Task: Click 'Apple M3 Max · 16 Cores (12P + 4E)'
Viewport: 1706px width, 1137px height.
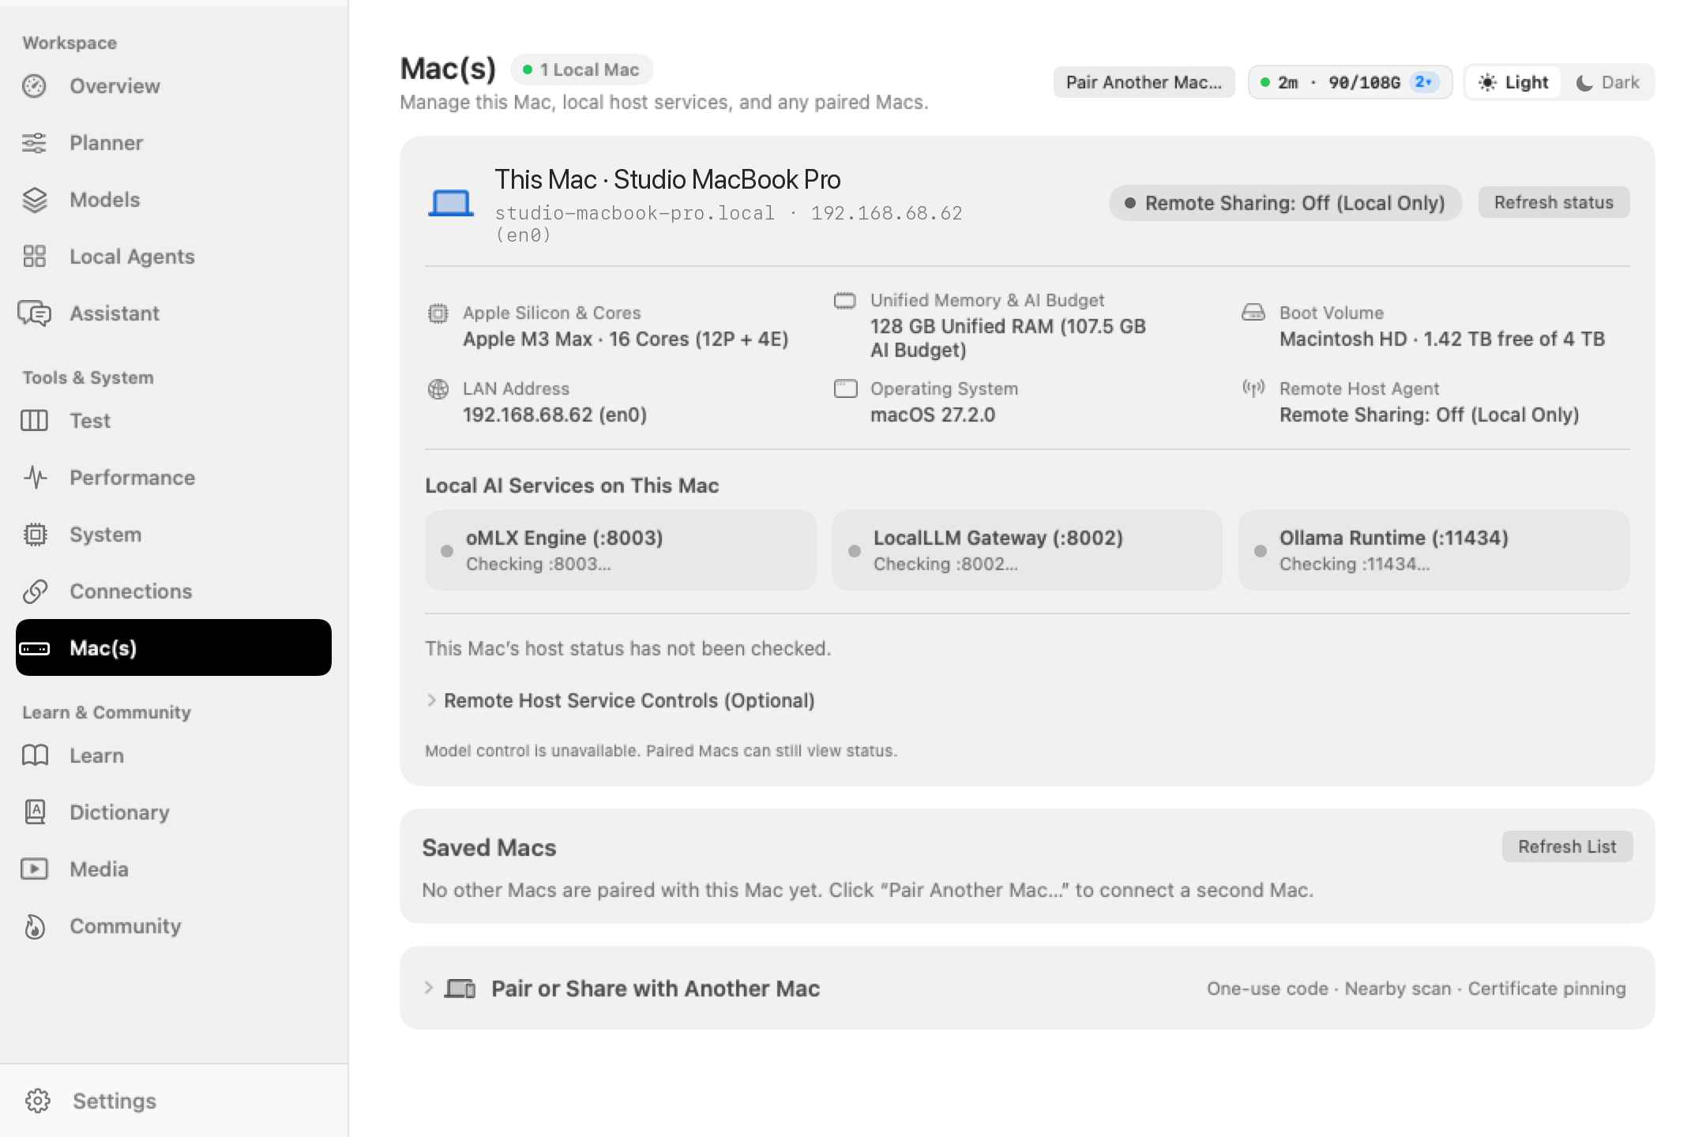Action: (626, 339)
